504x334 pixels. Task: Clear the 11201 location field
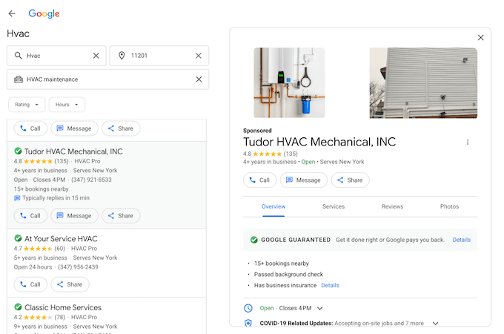tap(198, 56)
